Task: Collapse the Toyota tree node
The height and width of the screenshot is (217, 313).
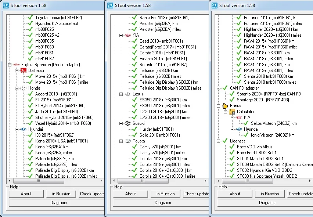Action: [121, 141]
